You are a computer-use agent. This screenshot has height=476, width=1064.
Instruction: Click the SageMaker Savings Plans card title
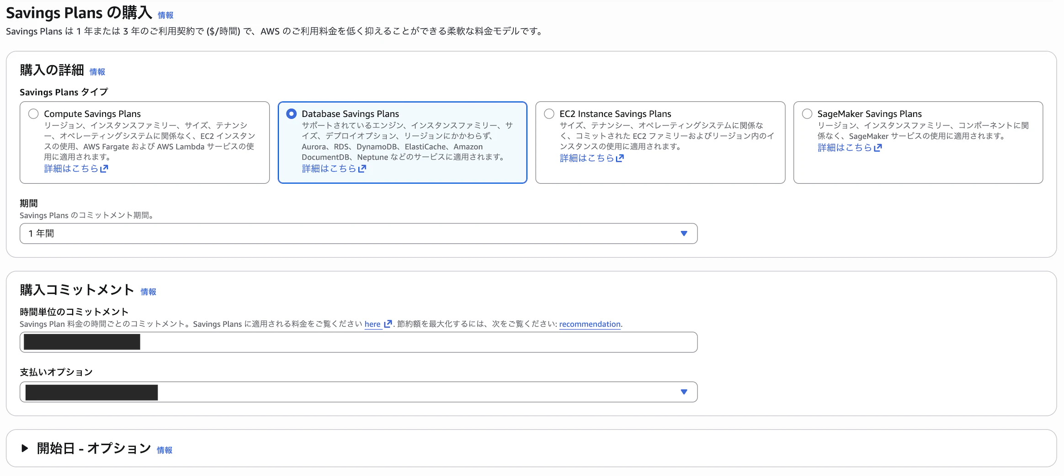[869, 114]
